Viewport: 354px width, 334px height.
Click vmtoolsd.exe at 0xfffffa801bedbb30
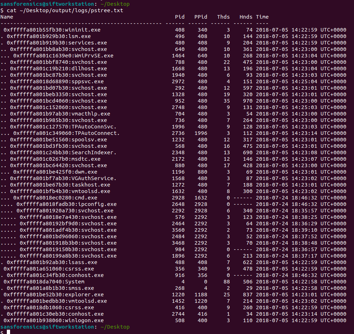(x=57, y=301)
